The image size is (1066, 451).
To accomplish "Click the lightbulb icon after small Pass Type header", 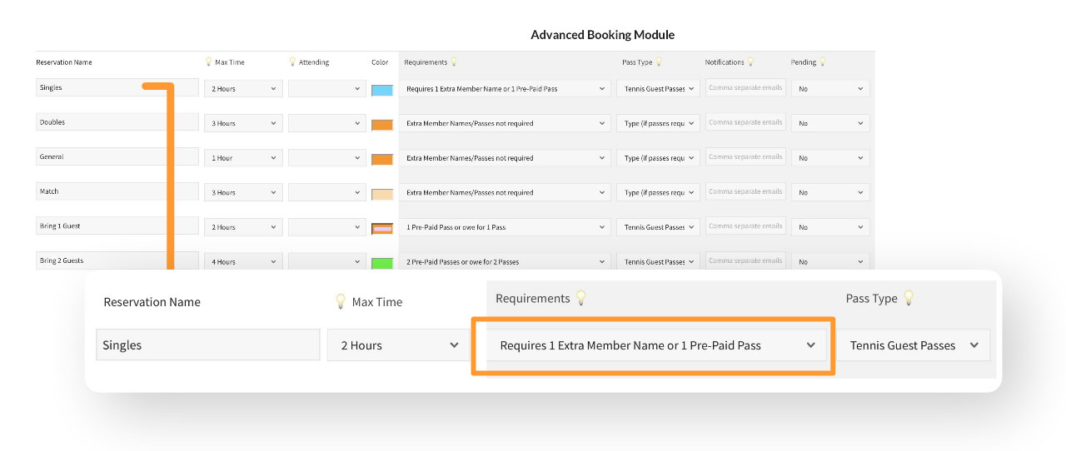I will click(x=659, y=62).
